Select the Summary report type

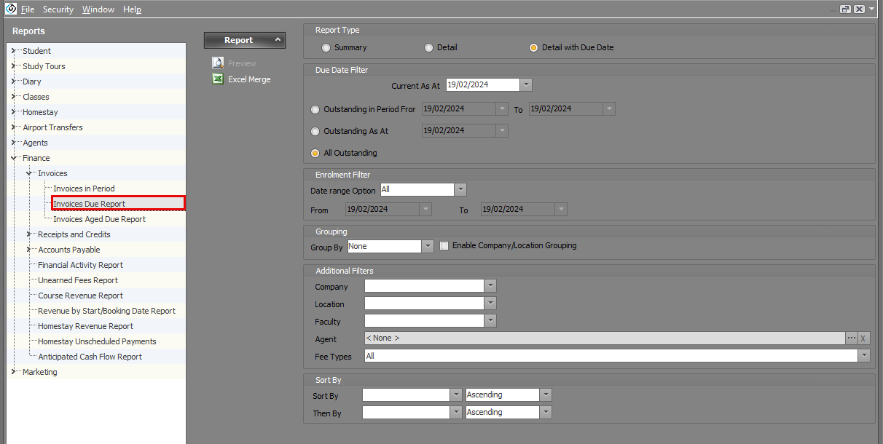click(326, 47)
